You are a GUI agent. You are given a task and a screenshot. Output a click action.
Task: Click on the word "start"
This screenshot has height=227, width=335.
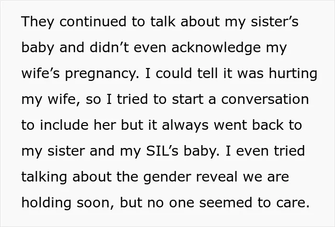188,100
